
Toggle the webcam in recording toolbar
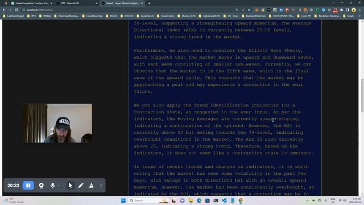(x=42, y=186)
